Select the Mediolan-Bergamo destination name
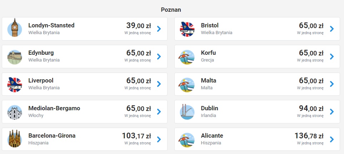The height and width of the screenshot is (154, 344). [54, 108]
